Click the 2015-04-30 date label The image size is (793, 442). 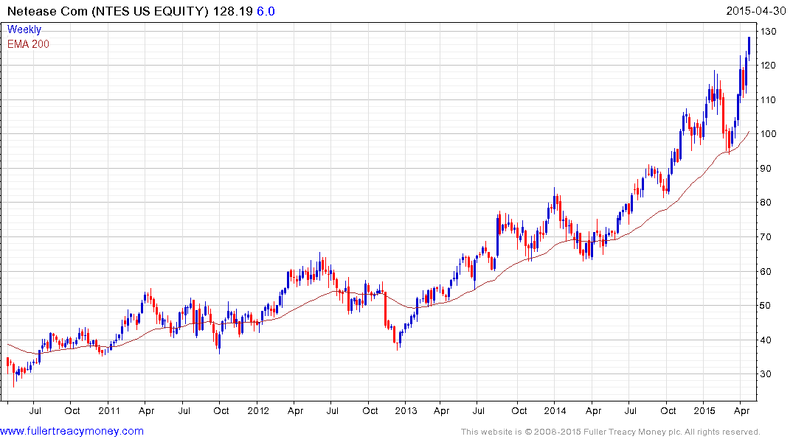(x=757, y=10)
